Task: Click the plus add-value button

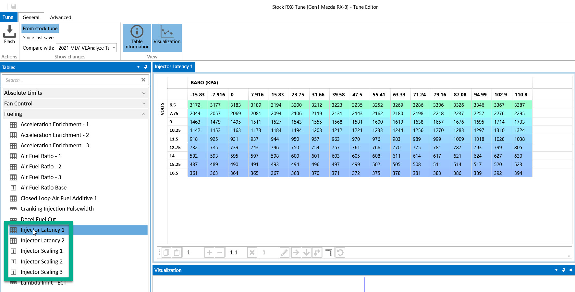Action: click(x=209, y=252)
